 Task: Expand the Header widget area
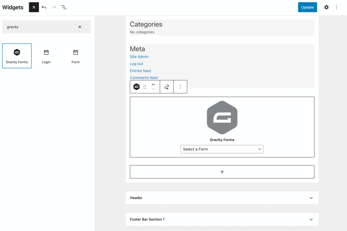tap(222, 198)
